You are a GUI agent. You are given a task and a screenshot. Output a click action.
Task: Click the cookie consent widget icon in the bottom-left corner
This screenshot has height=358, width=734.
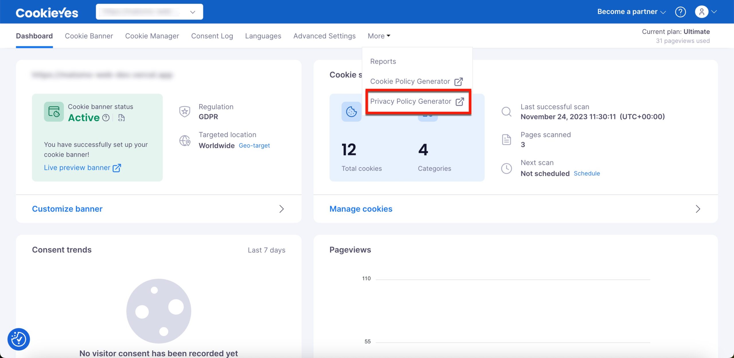pos(19,339)
